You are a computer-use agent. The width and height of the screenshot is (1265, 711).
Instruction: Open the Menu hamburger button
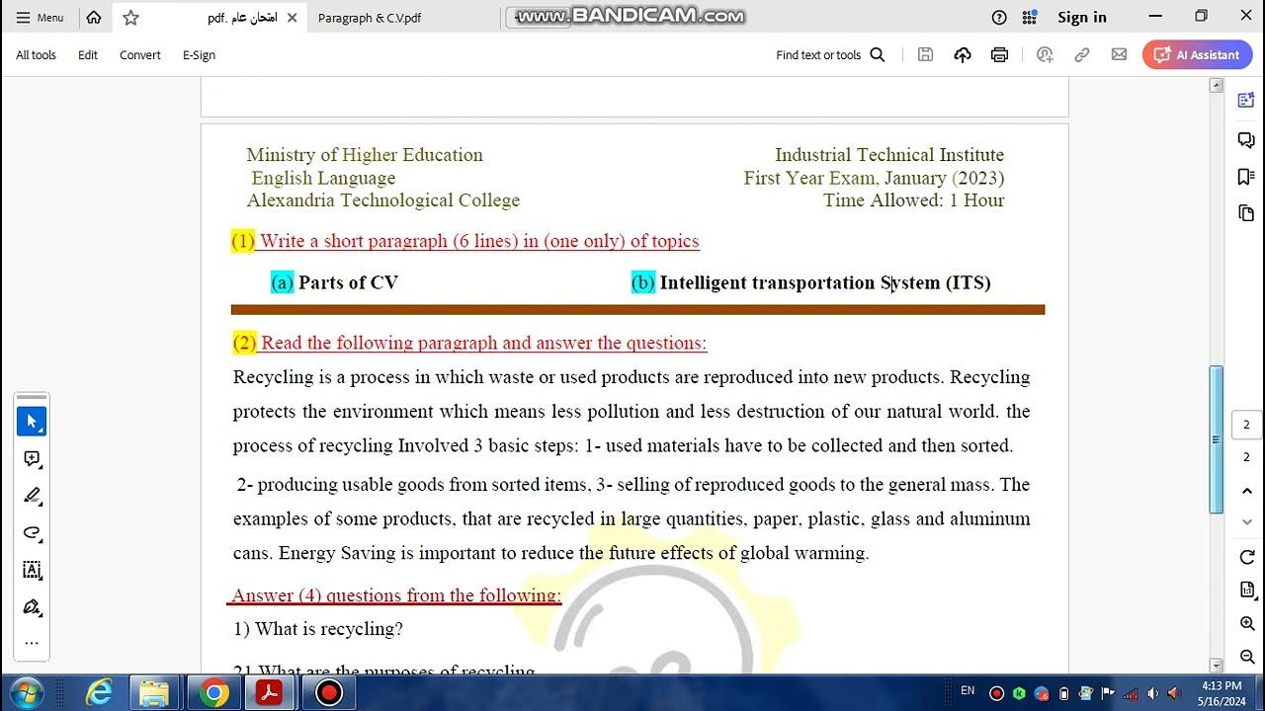(42, 17)
